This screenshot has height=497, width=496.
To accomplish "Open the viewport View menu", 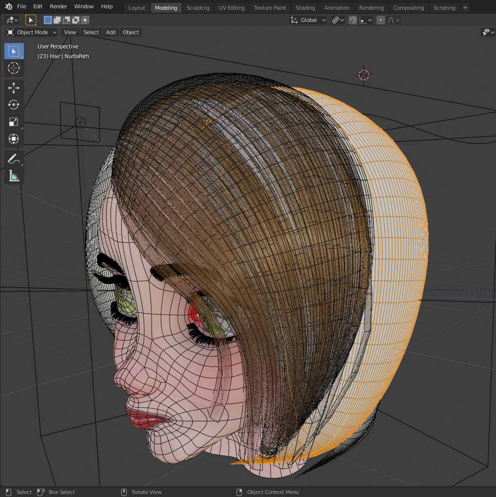I will tap(70, 32).
